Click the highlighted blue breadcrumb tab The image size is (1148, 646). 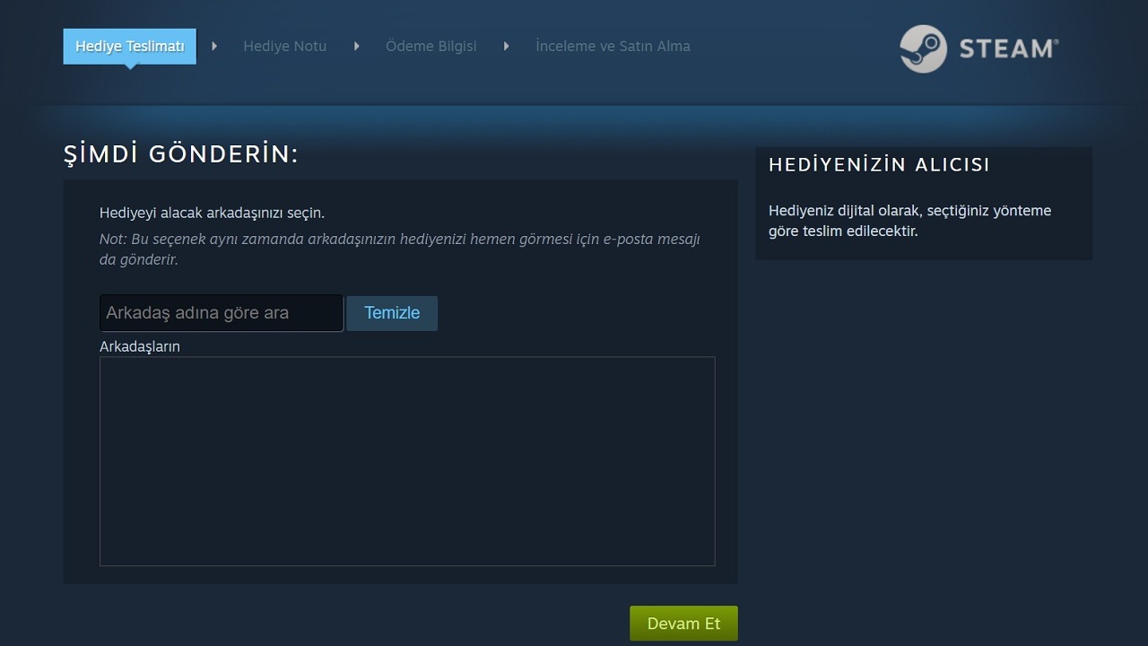click(x=128, y=45)
